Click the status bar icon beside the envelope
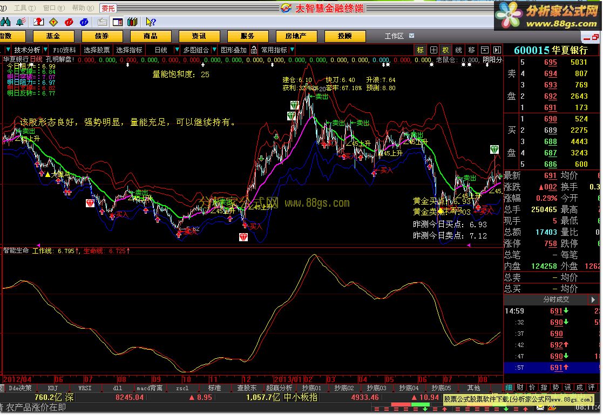 pos(551,407)
